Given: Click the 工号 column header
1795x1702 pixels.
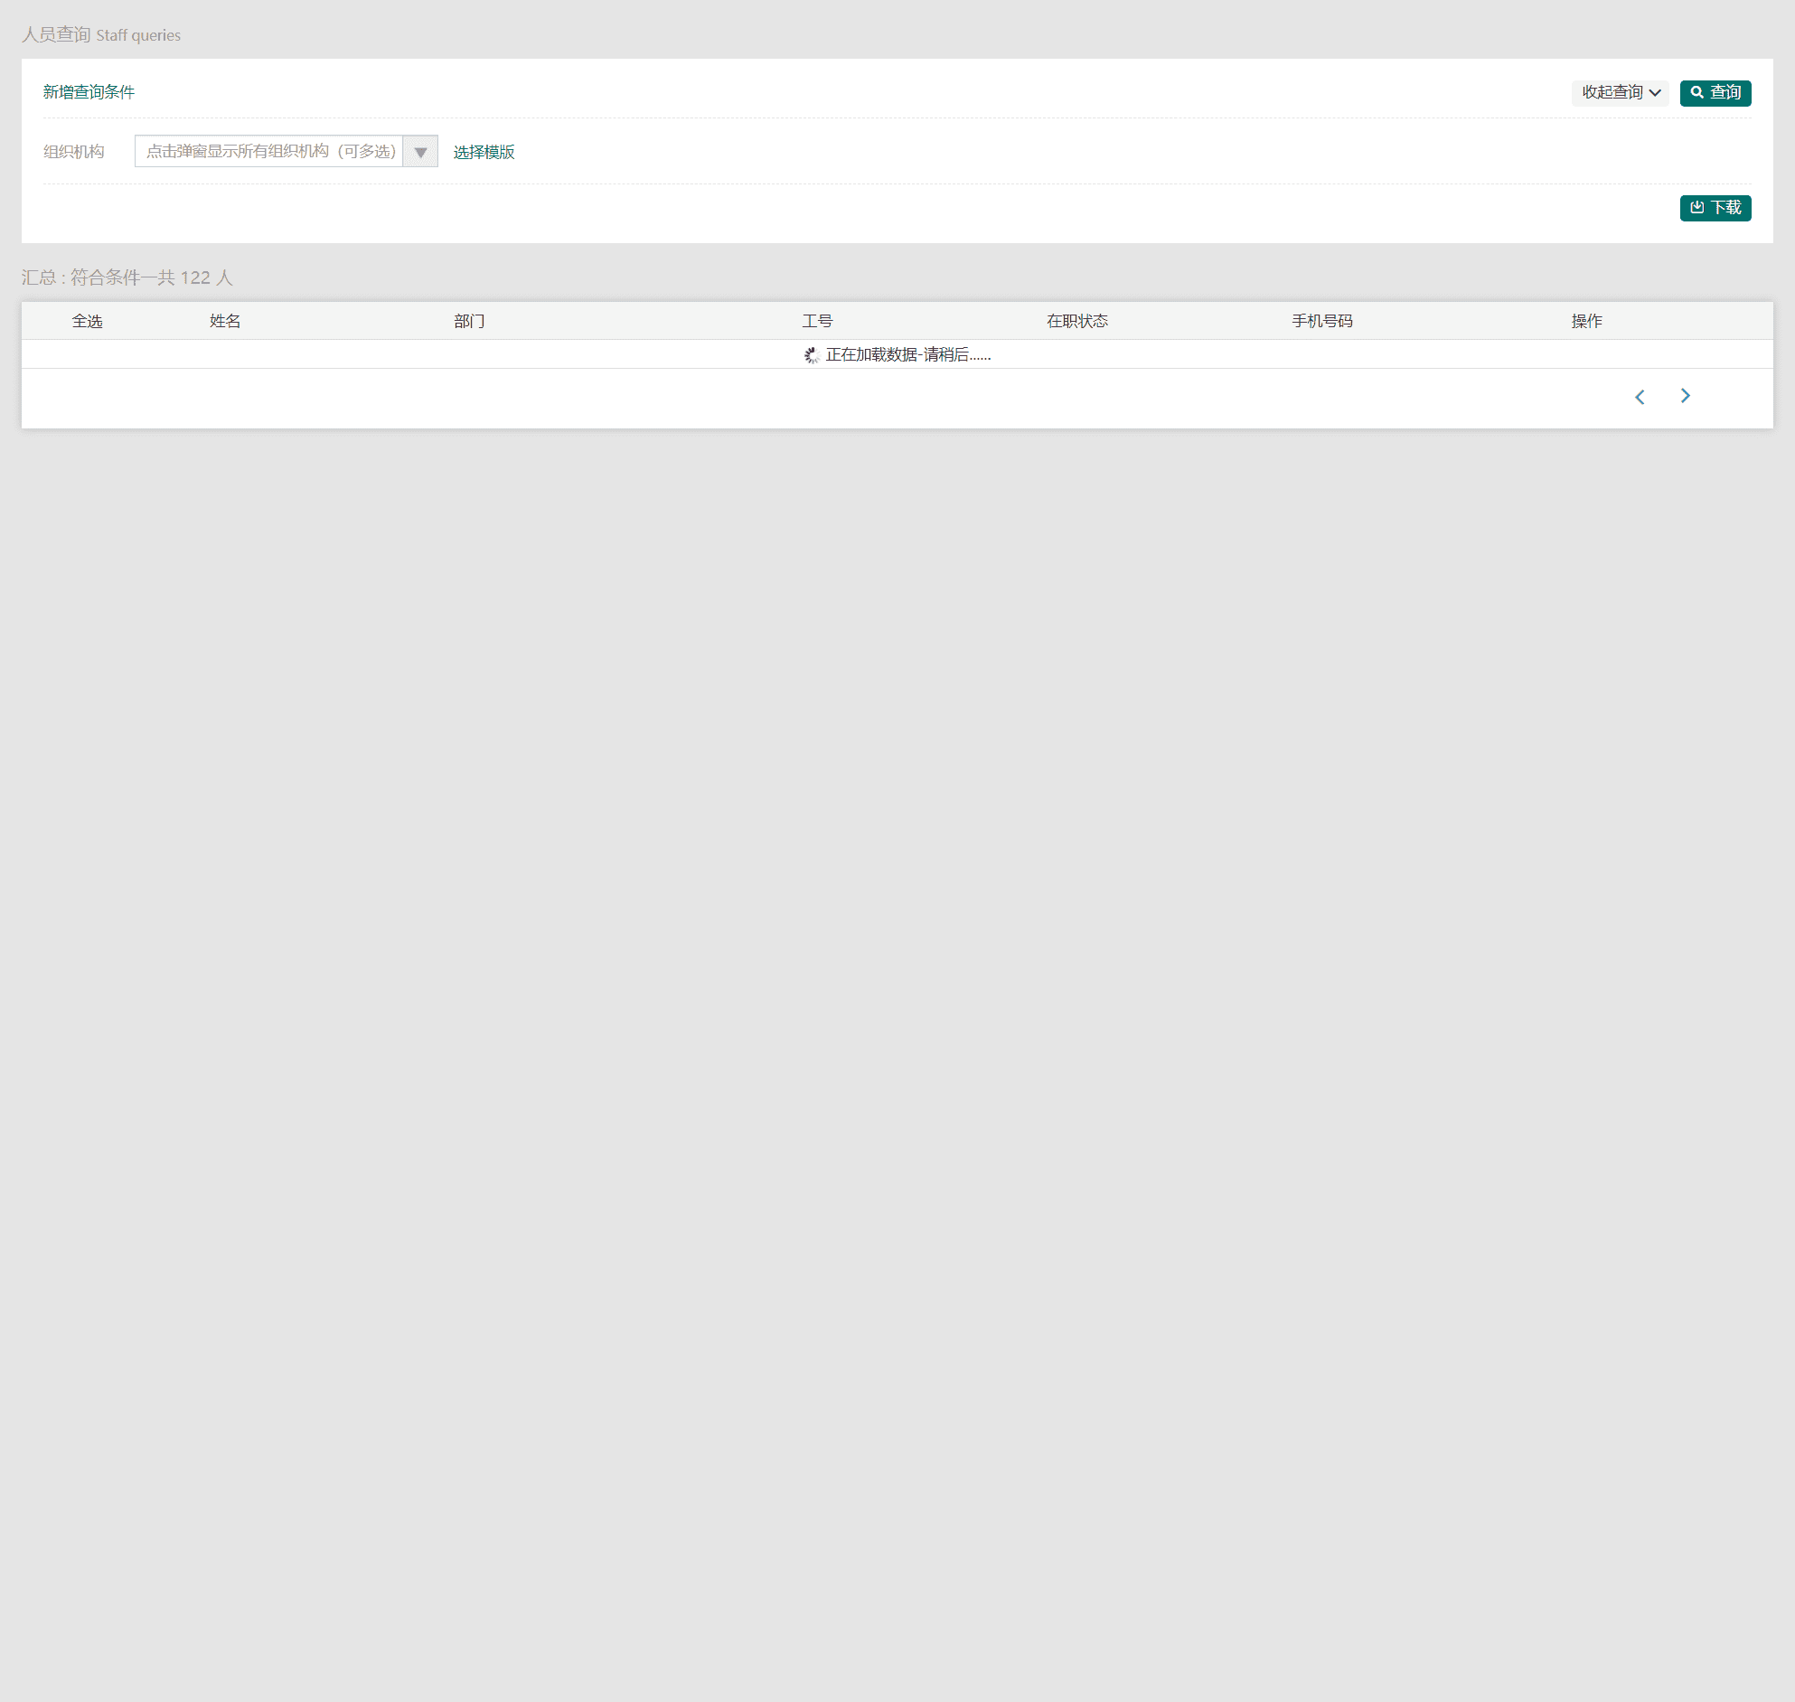Looking at the screenshot, I should point(817,321).
